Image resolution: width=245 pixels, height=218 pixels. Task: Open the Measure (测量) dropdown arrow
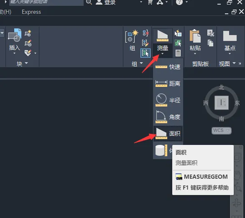click(x=163, y=54)
